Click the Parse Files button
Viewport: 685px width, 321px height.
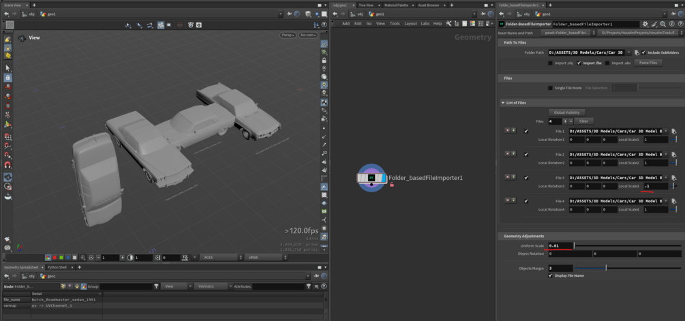648,63
